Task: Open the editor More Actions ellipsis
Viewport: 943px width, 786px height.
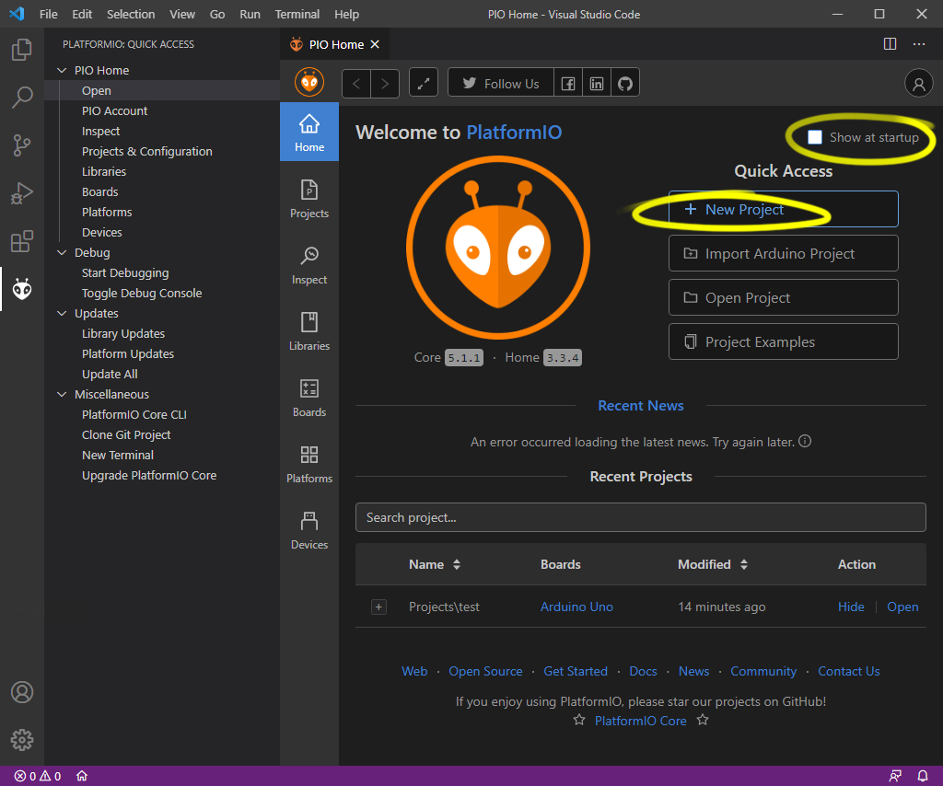Action: coord(919,44)
